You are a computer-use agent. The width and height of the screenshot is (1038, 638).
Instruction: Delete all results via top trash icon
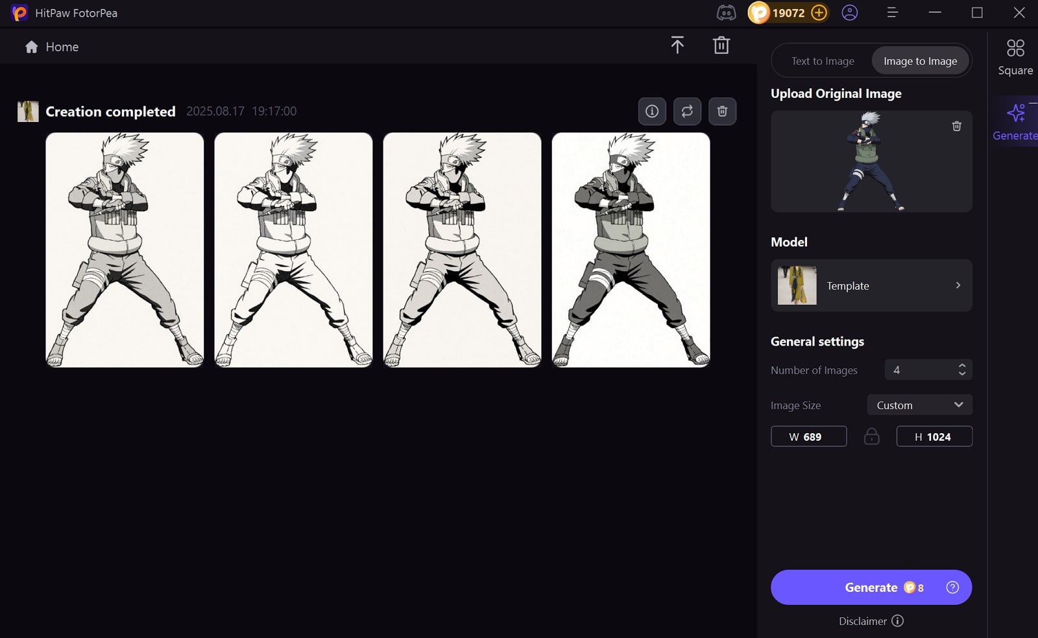tap(721, 45)
